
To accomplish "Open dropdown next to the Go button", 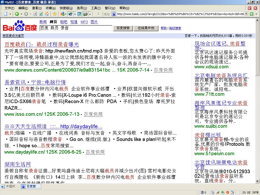I will (256, 14).
